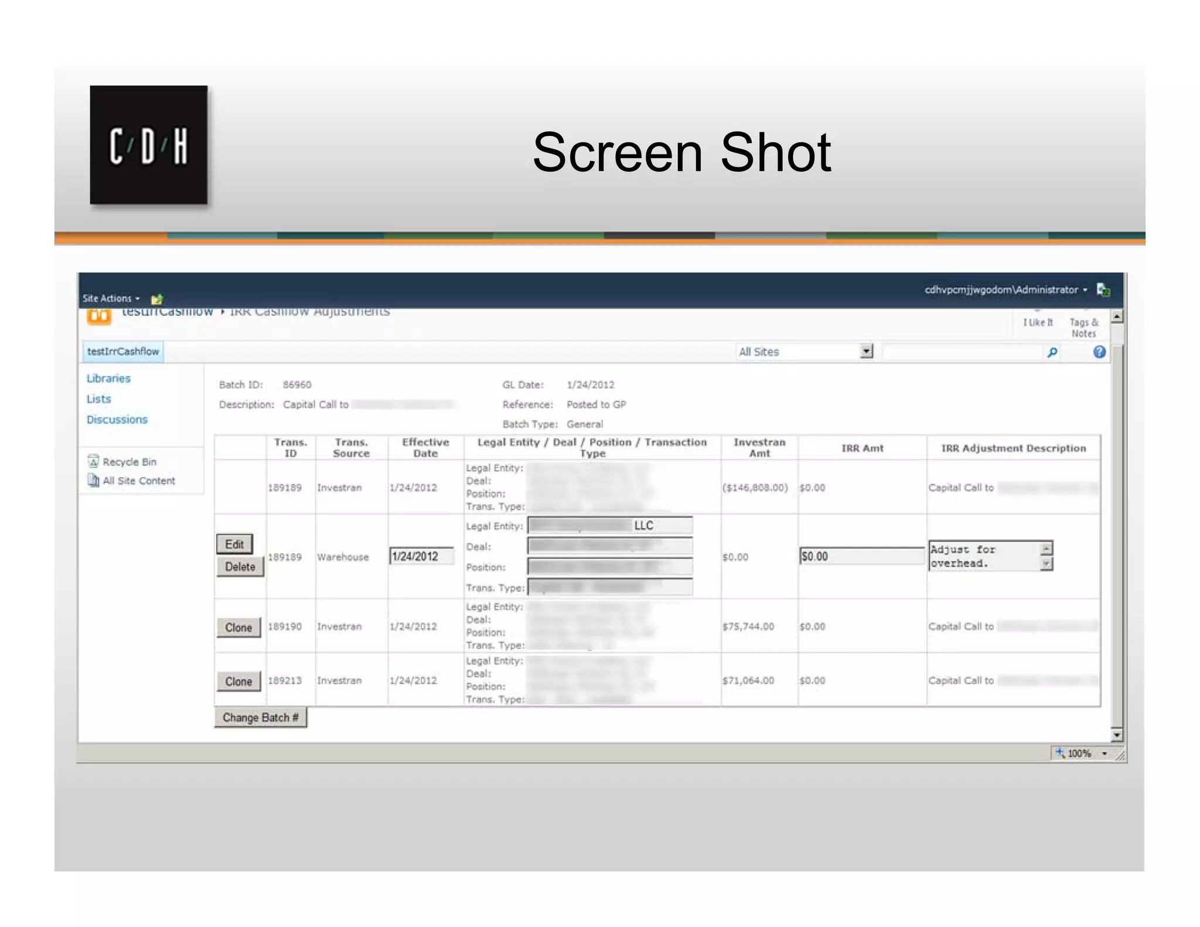Click page scrollbar down arrow
This screenshot has width=1200, height=927.
[1117, 735]
